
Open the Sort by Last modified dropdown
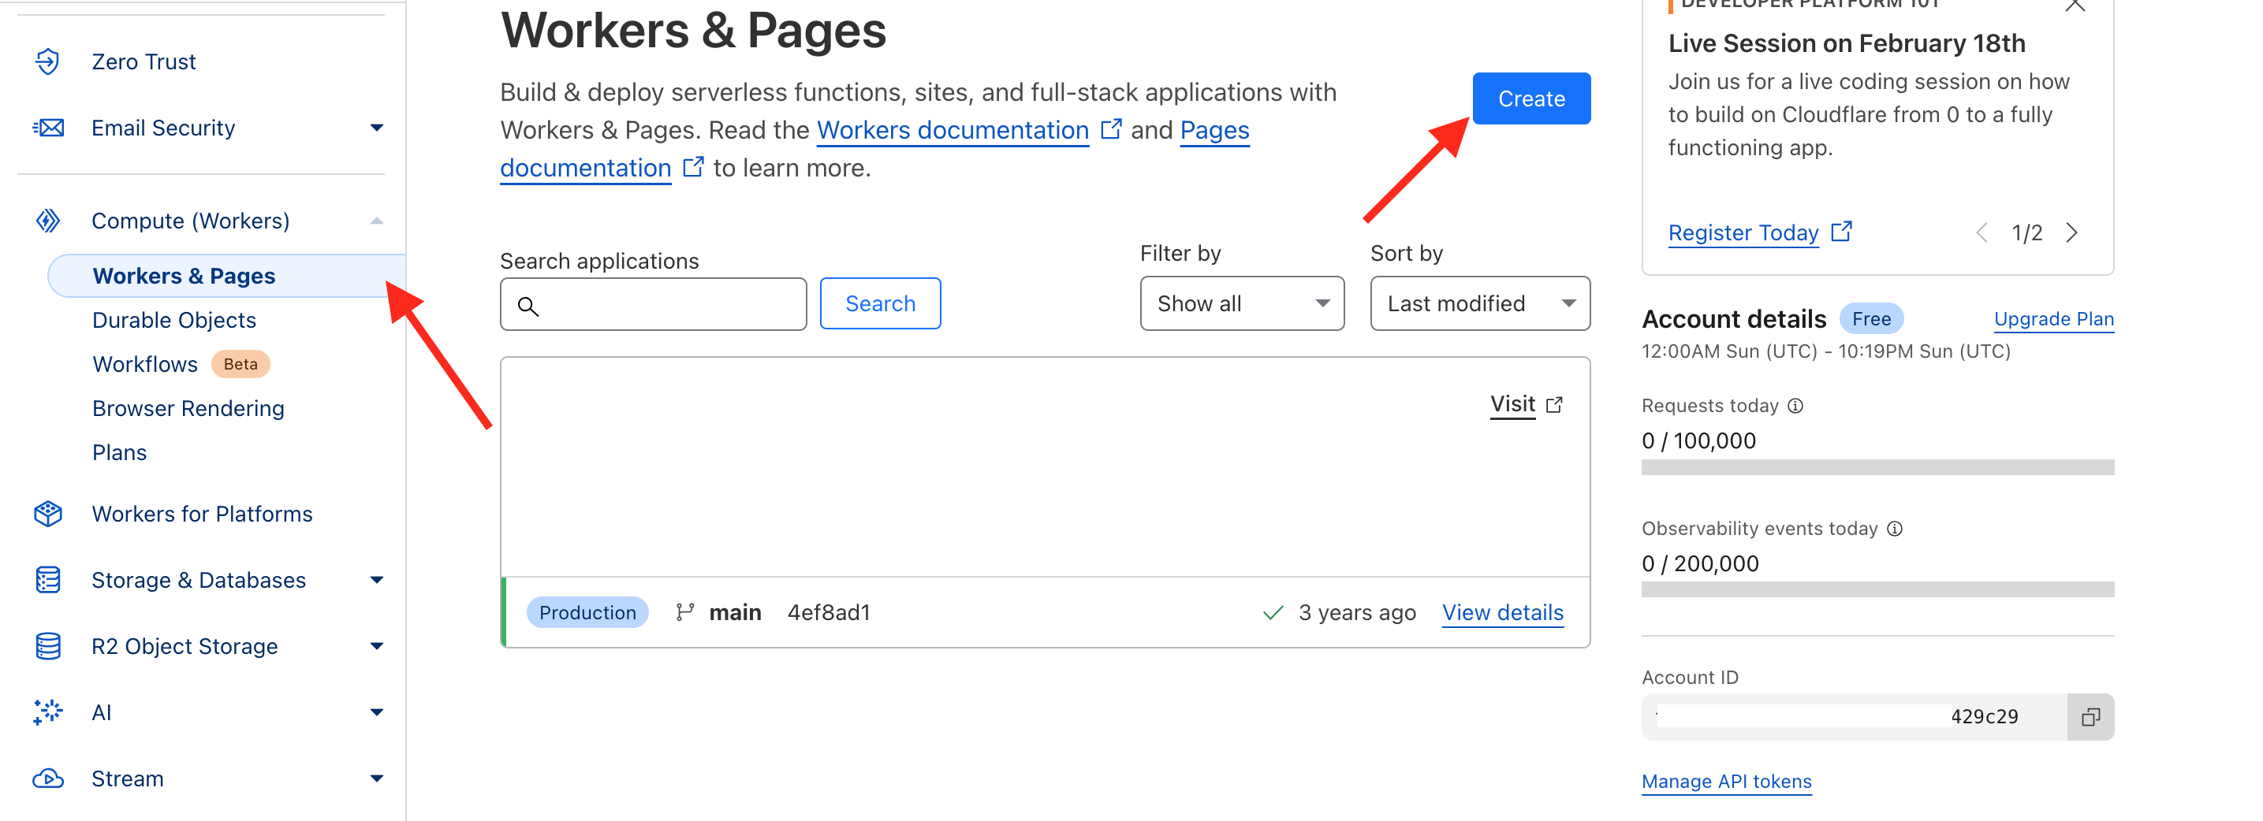pyautogui.click(x=1479, y=304)
